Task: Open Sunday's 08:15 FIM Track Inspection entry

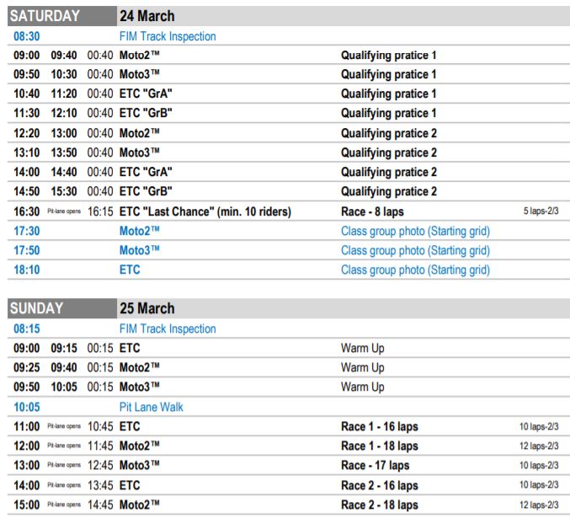Action: point(168,328)
